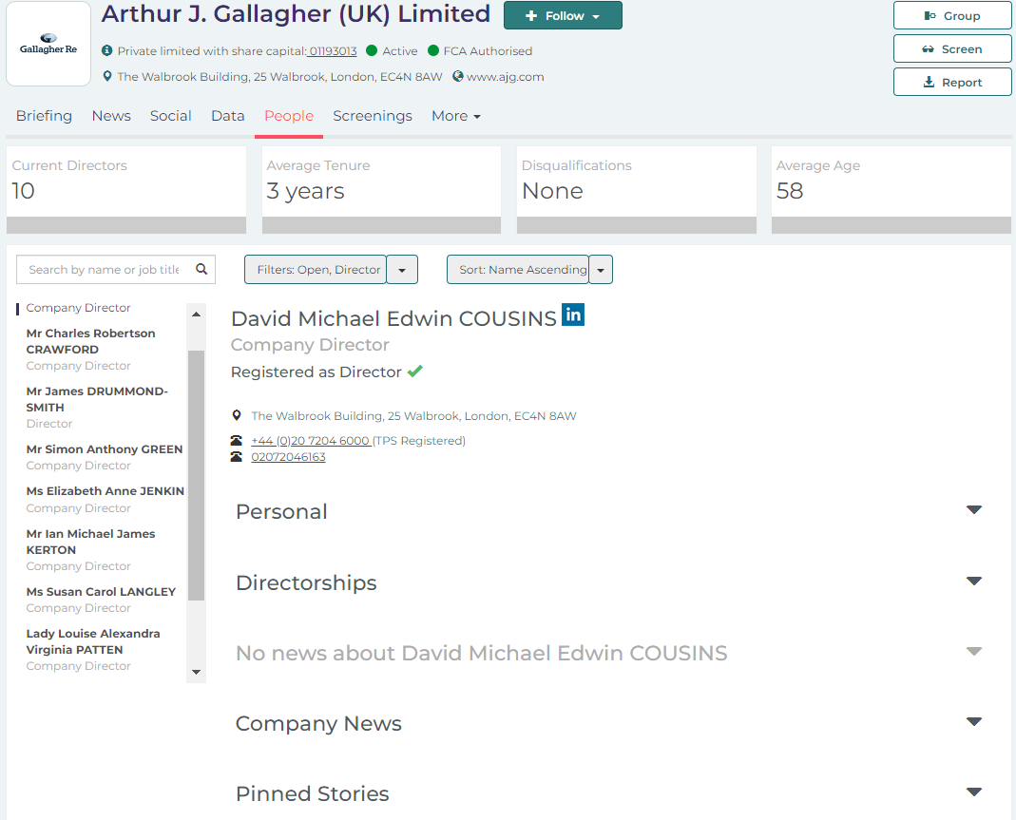Open the Briefing tab

click(x=44, y=116)
